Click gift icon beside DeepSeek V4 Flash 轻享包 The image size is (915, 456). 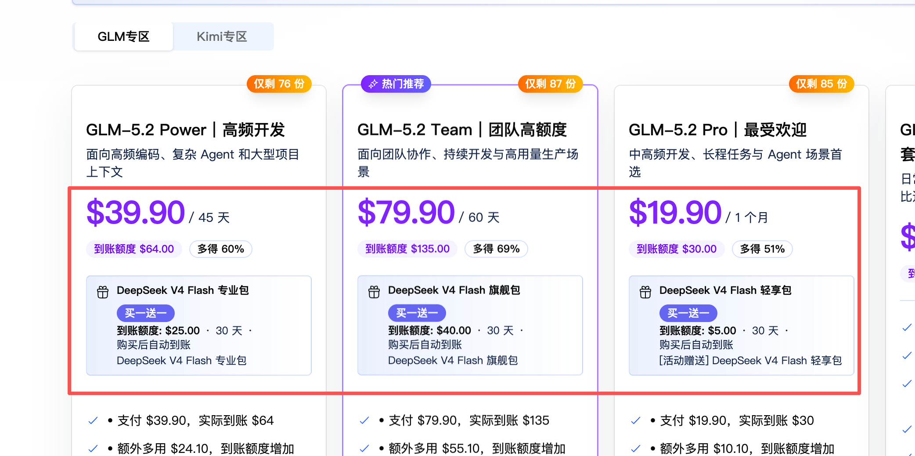point(645,292)
